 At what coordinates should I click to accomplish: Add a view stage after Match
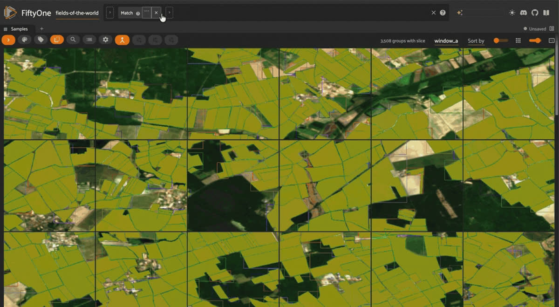[x=170, y=13]
